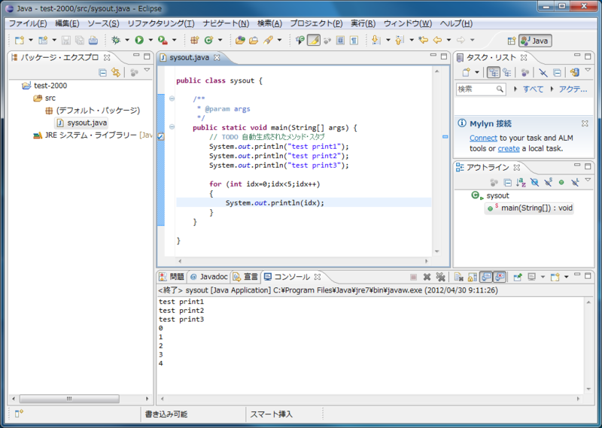Click the New Java Class icon
Screen dimensions: 602x428
tap(208, 40)
